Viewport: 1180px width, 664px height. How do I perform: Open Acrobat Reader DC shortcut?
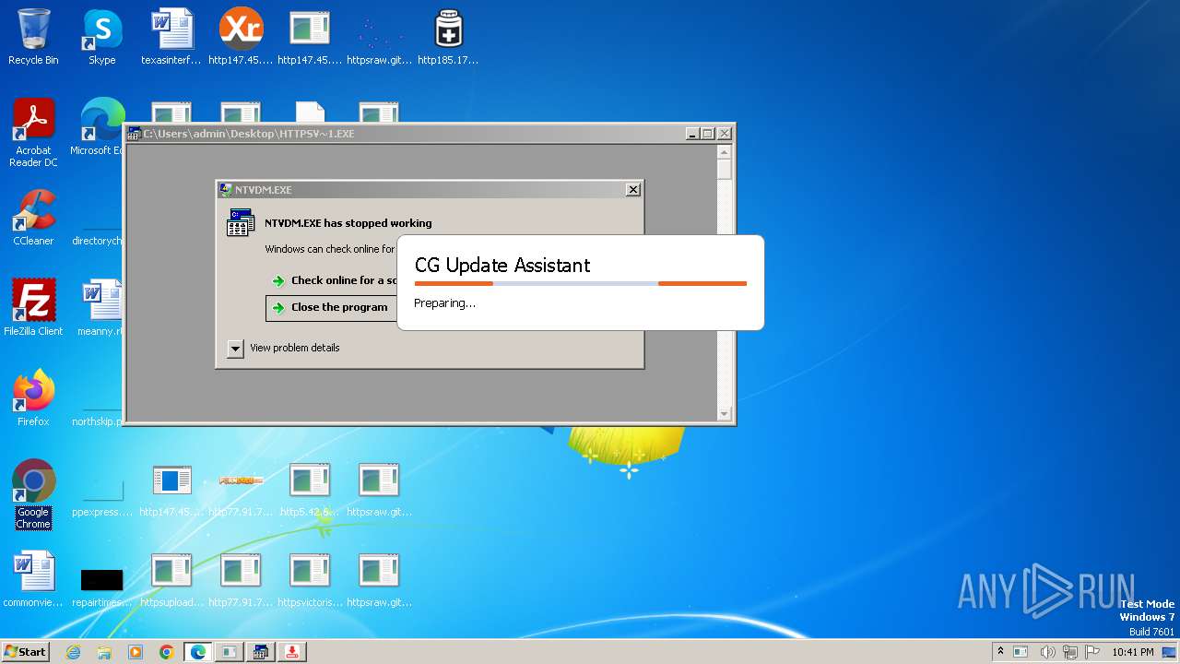pos(33,133)
